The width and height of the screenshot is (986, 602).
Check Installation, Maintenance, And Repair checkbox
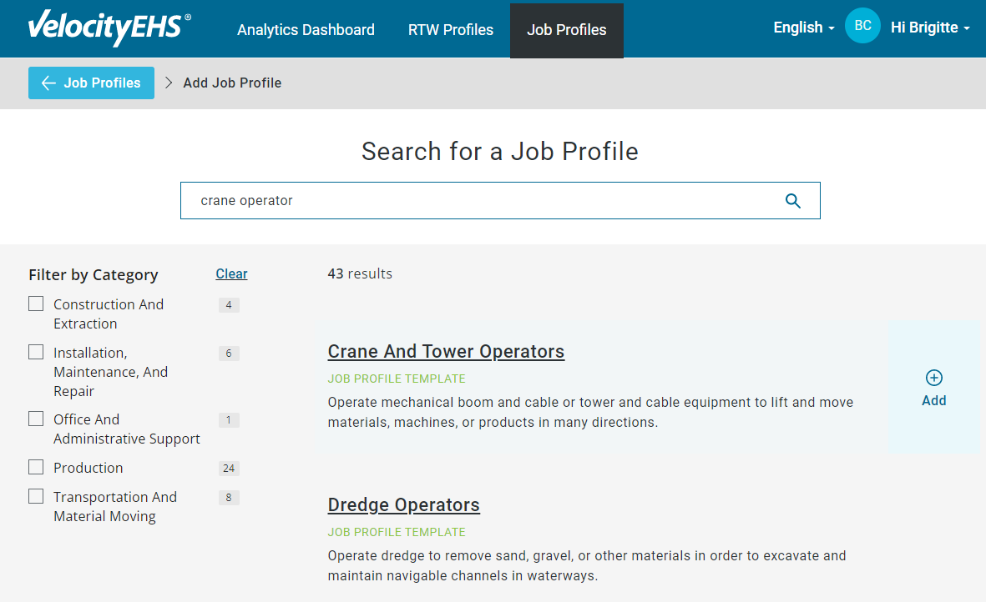(36, 352)
